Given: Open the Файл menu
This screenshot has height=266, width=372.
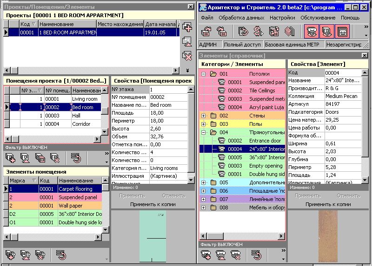Looking at the screenshot, I should click(x=207, y=18).
